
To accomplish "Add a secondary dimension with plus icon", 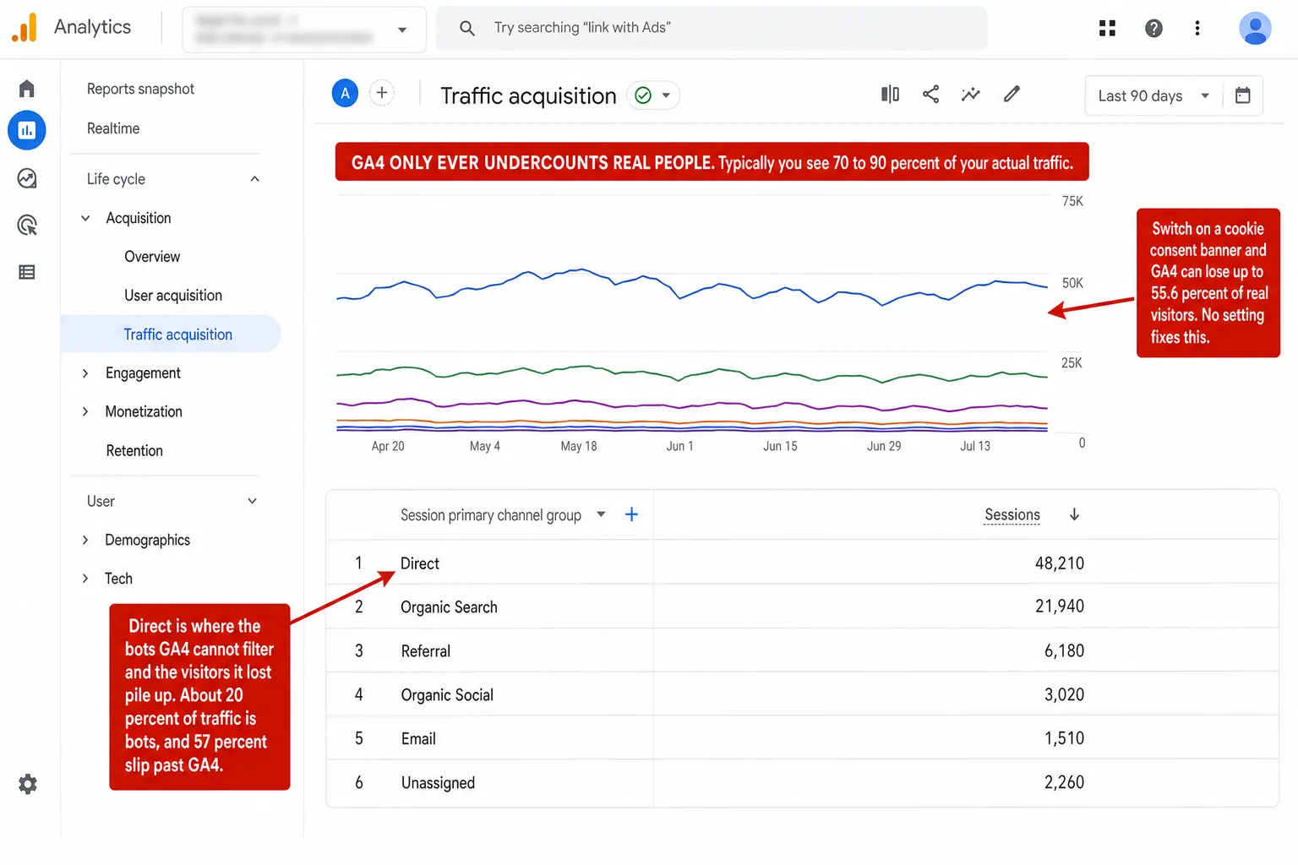I will (x=631, y=514).
